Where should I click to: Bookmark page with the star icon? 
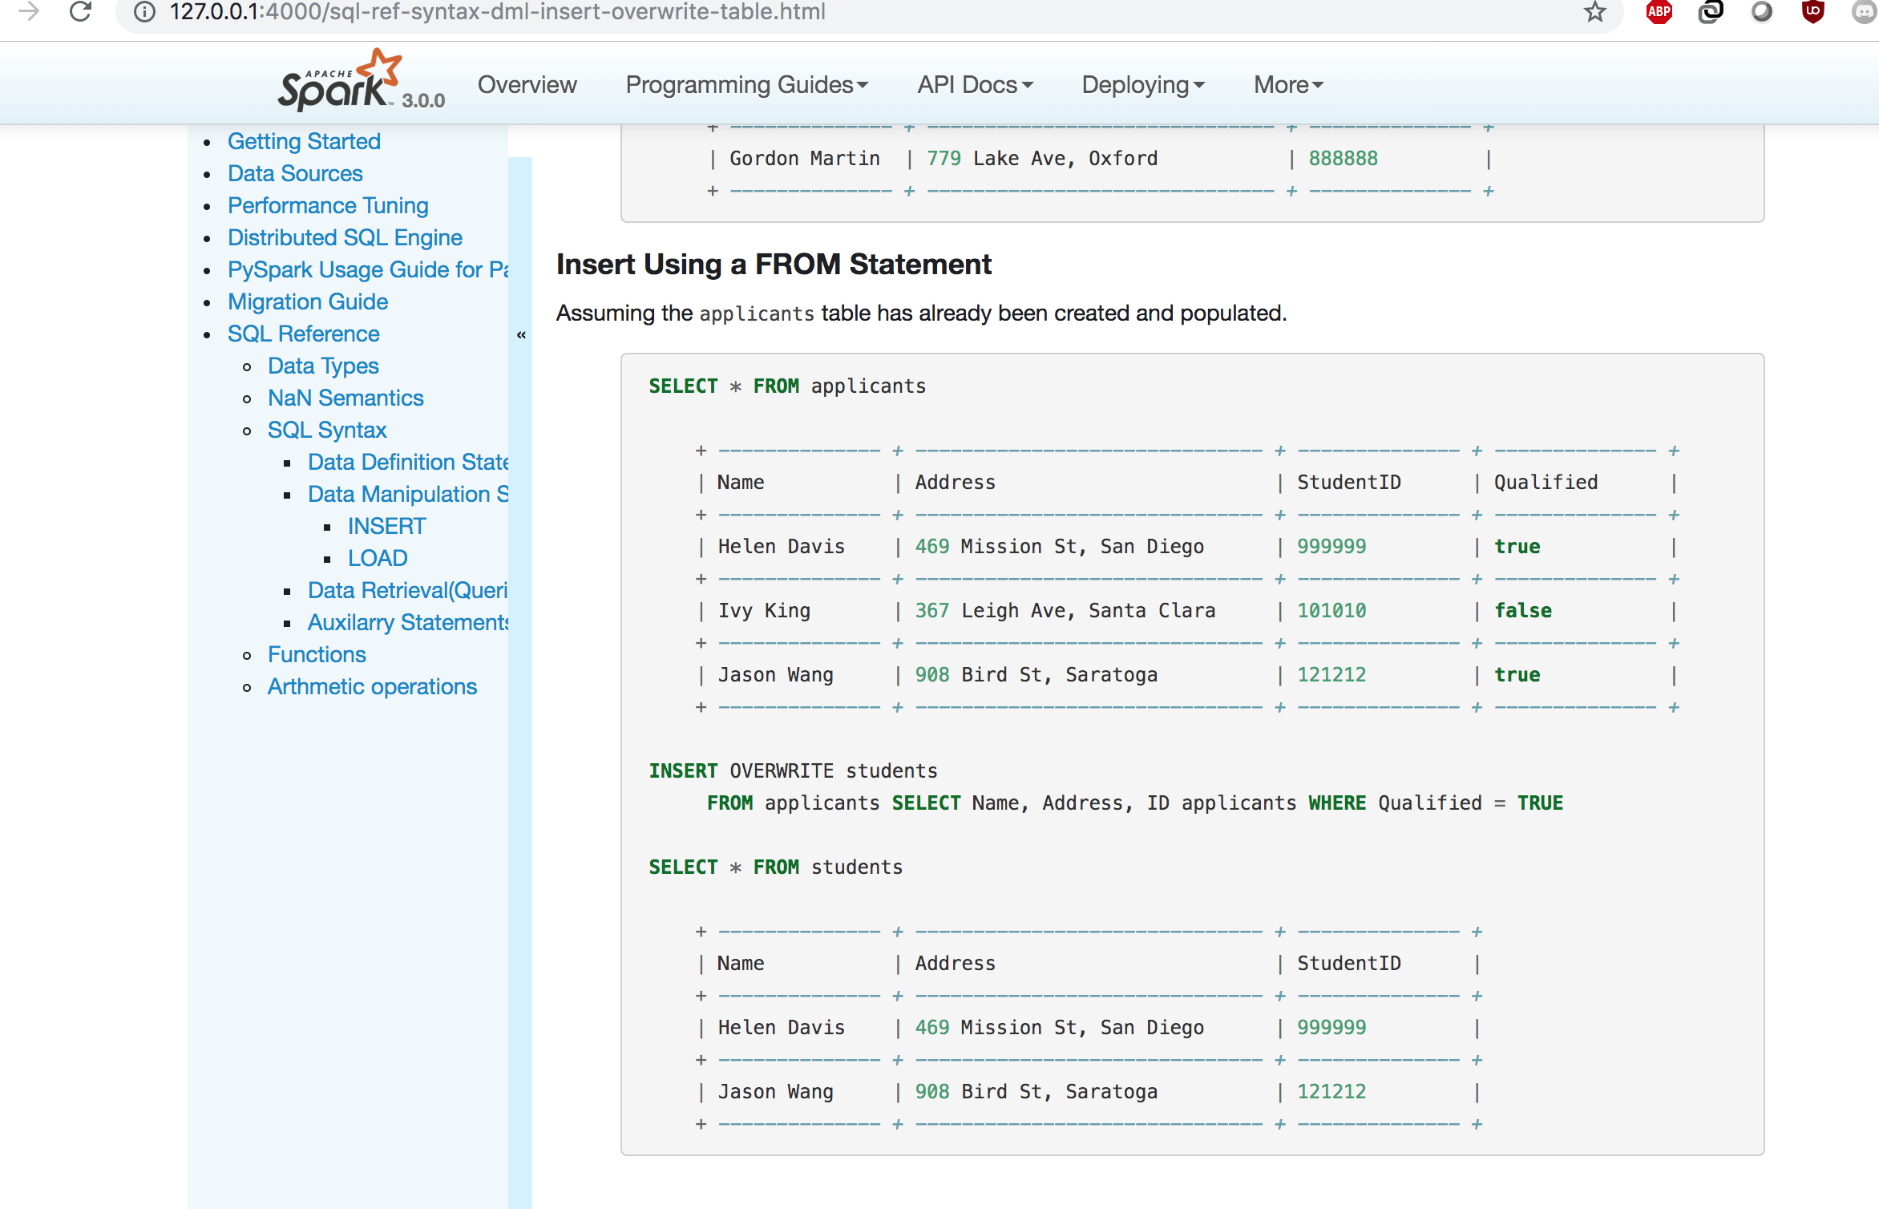coord(1594,11)
